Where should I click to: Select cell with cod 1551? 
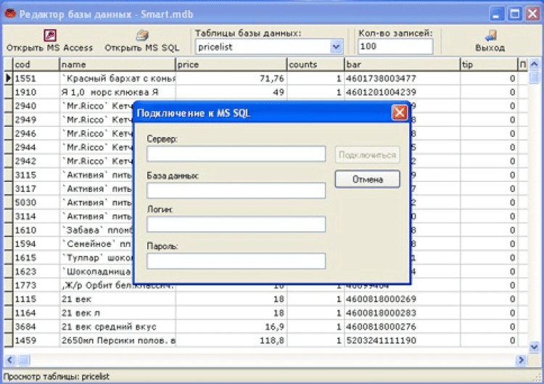click(x=36, y=78)
